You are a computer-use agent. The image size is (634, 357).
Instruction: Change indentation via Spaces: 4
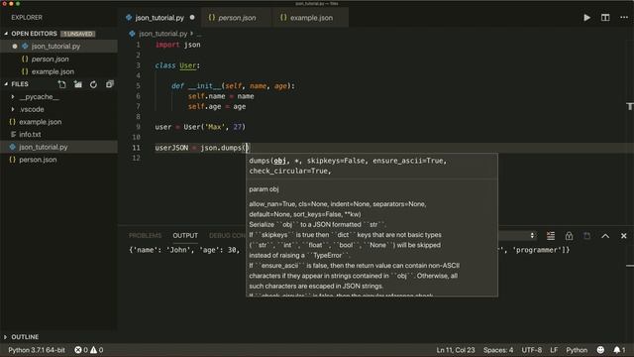pyautogui.click(x=498, y=350)
